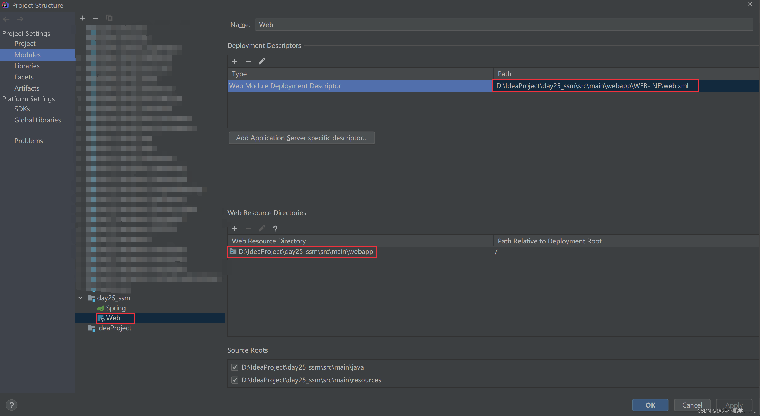Click the add Web Resource Directory icon
Image resolution: width=760 pixels, height=416 pixels.
[235, 228]
